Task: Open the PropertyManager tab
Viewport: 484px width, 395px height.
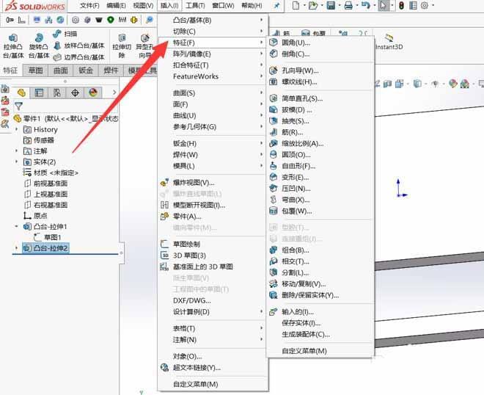Action: point(39,93)
